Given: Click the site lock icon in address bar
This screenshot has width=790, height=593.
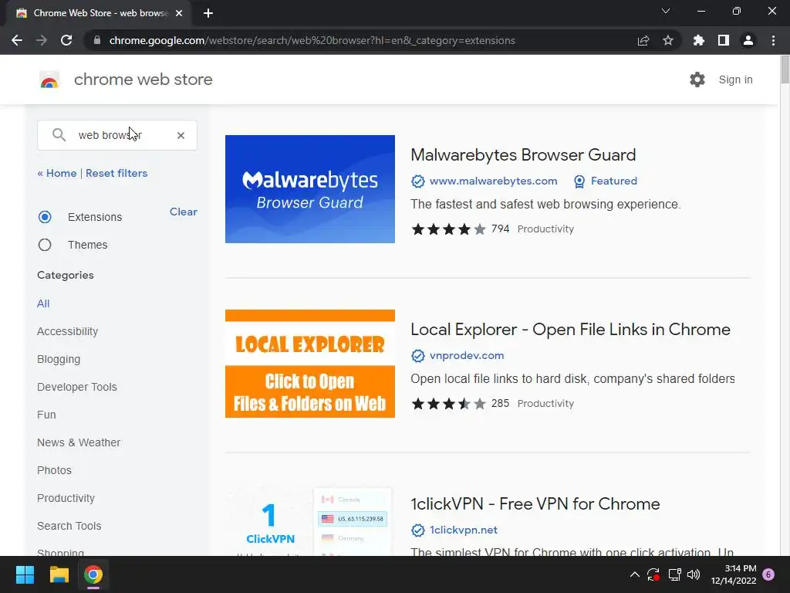Looking at the screenshot, I should tap(97, 40).
